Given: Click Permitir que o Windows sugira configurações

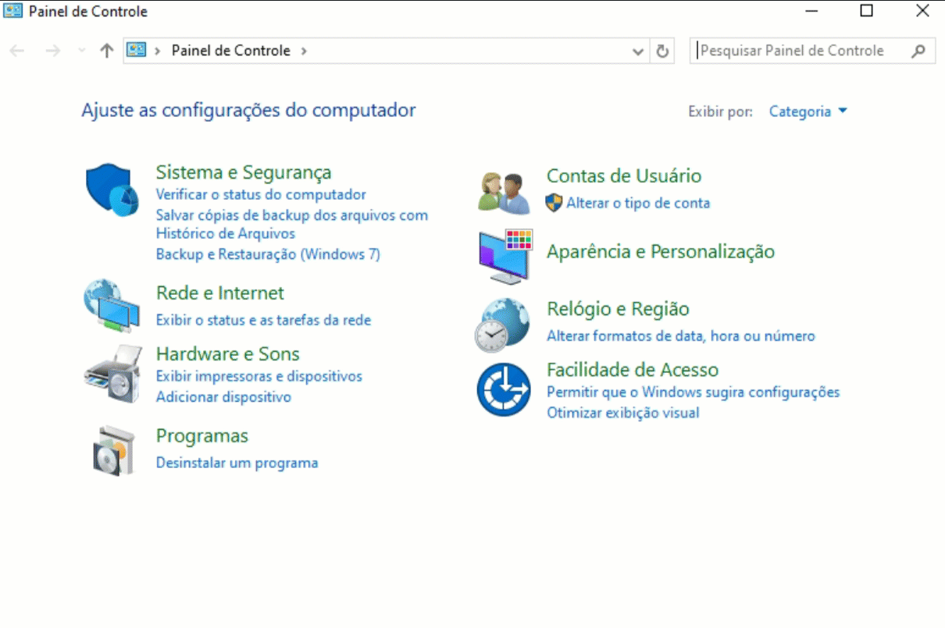Looking at the screenshot, I should 694,392.
